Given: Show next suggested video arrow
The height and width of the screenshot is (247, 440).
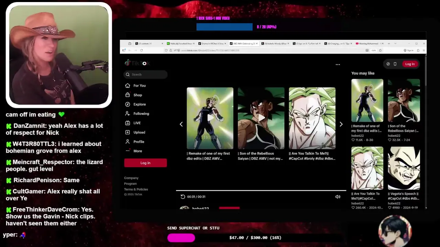Looking at the screenshot, I should 341,124.
